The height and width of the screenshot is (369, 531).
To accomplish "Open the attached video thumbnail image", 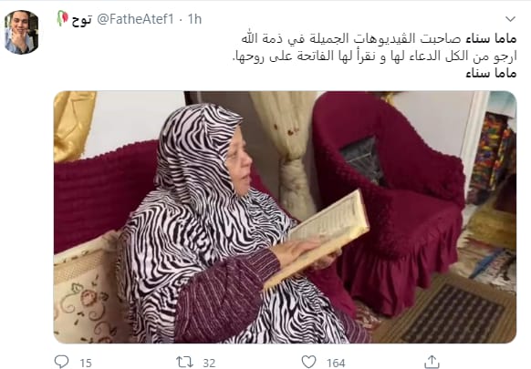I will click(286, 217).
